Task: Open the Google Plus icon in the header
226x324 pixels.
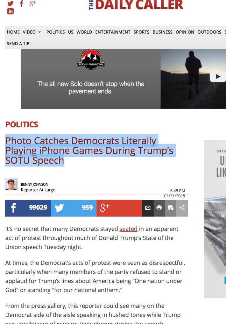Action: pyautogui.click(x=33, y=3)
